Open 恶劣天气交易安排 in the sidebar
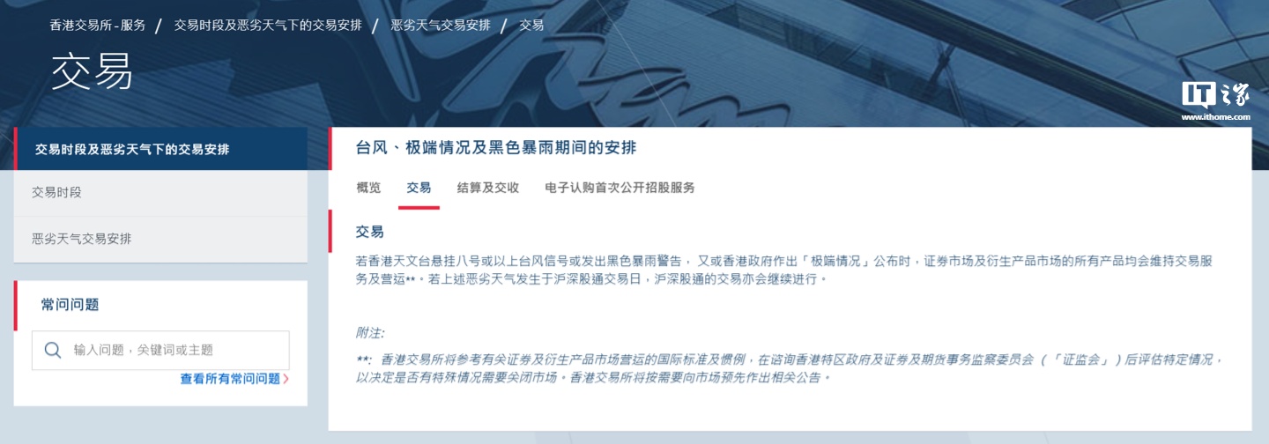The height and width of the screenshot is (444, 1269). click(160, 239)
